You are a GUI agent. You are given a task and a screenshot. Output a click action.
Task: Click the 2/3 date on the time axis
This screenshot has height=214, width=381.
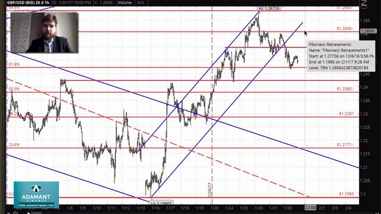(x=335, y=208)
